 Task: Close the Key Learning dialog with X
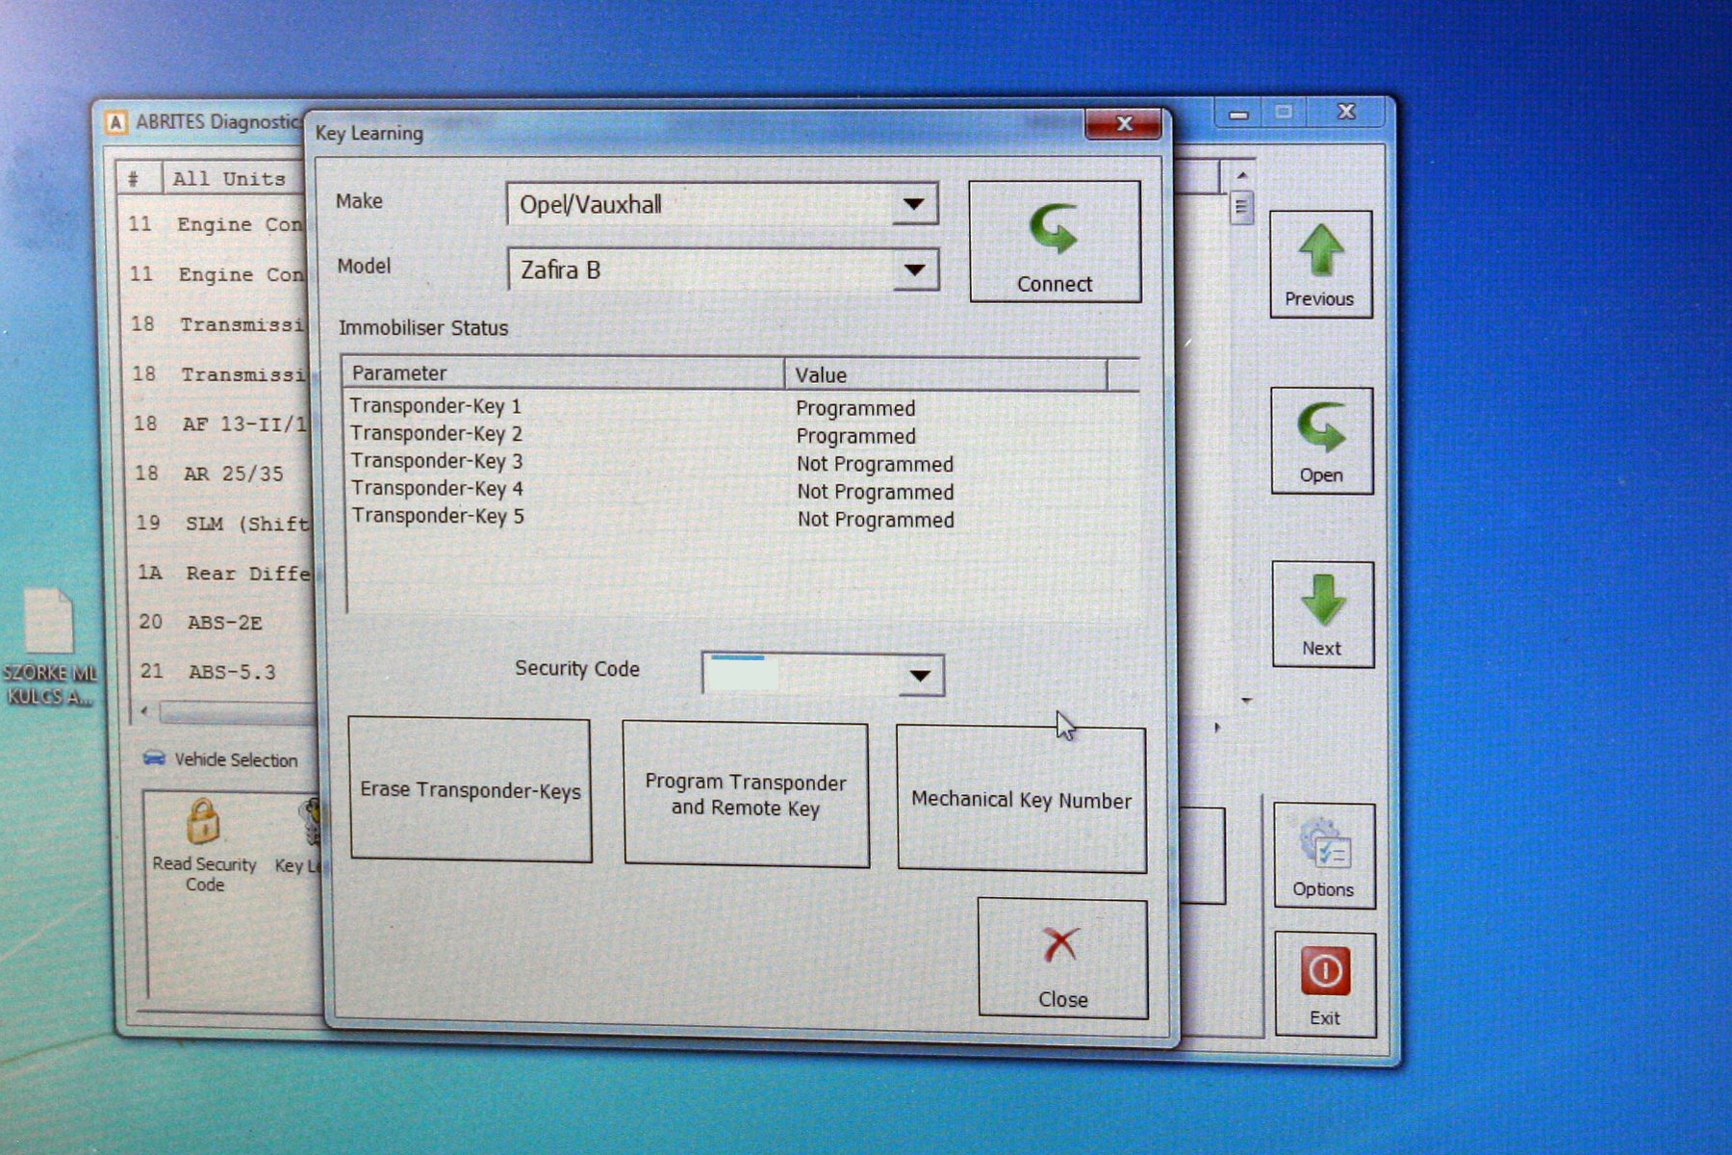pyautogui.click(x=1123, y=124)
